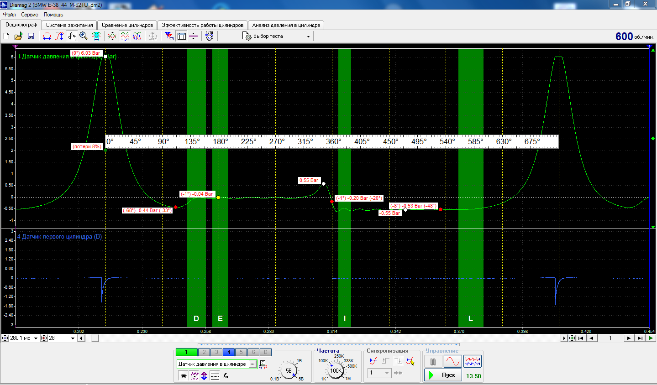
Task: Go to previous frame arrow
Action: (x=592, y=338)
